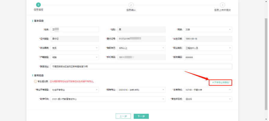Screen dimensions: 269x121
Task: Click the 下一步 button
Action: 141,116
